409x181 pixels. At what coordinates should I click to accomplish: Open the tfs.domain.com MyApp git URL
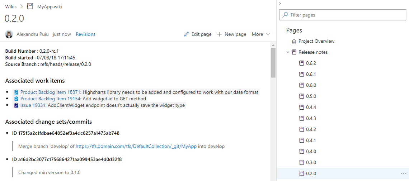coord(136,146)
